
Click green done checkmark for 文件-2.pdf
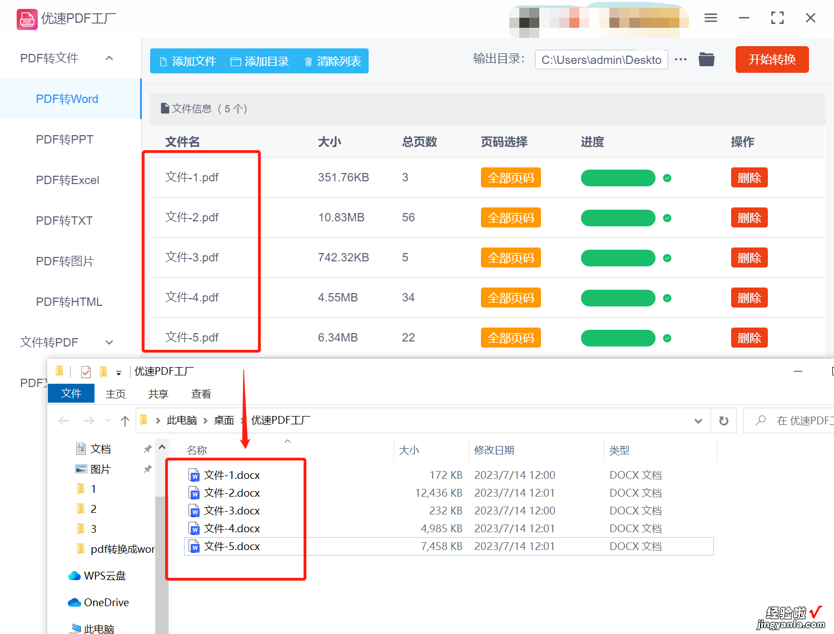(x=667, y=218)
